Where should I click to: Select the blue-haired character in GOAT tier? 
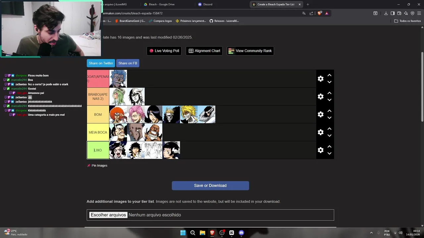[x=118, y=79]
